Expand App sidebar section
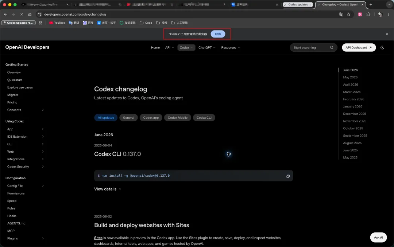394x247 pixels. point(43,129)
